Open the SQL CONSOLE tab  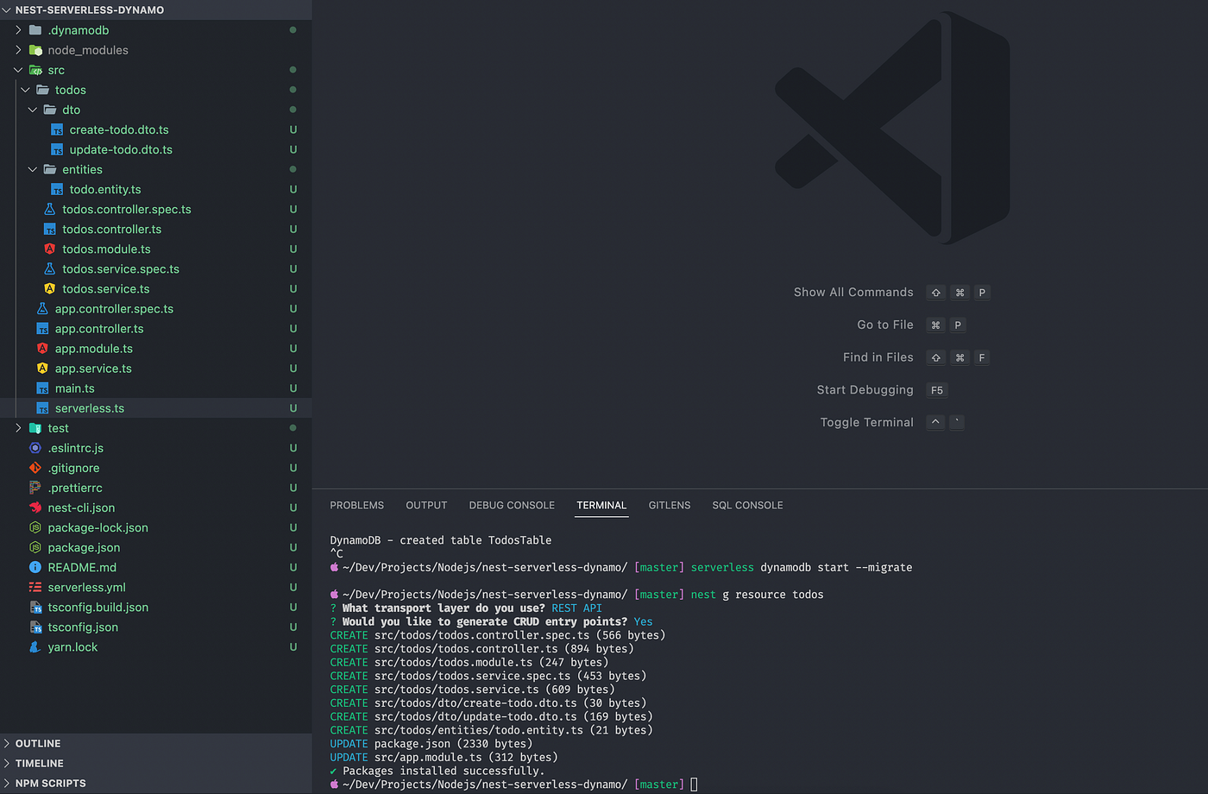(x=747, y=505)
